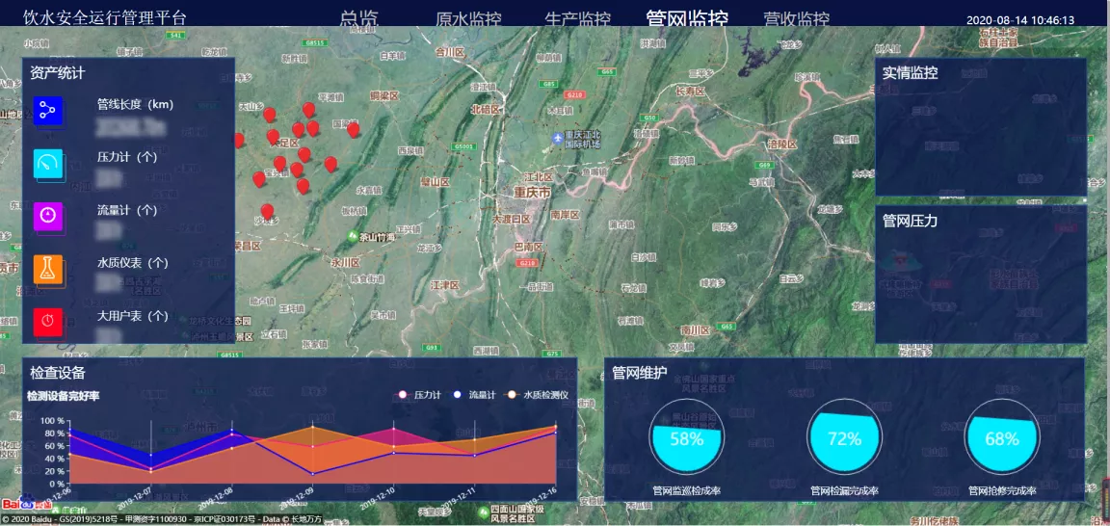Click the 2020-08-14 10:46:13 timestamp

point(1020,20)
